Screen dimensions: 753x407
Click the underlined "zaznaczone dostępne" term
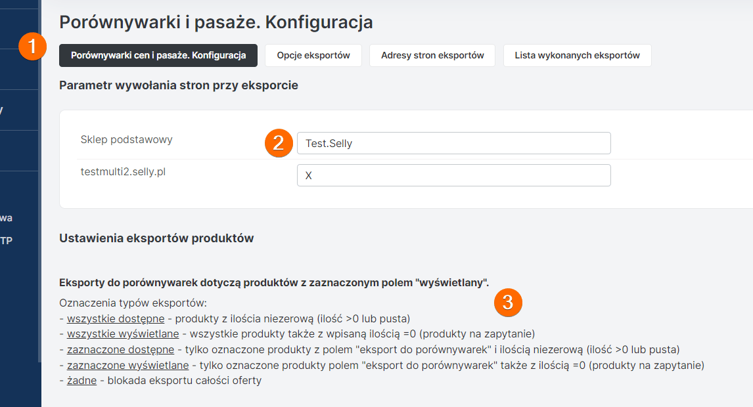click(x=120, y=349)
